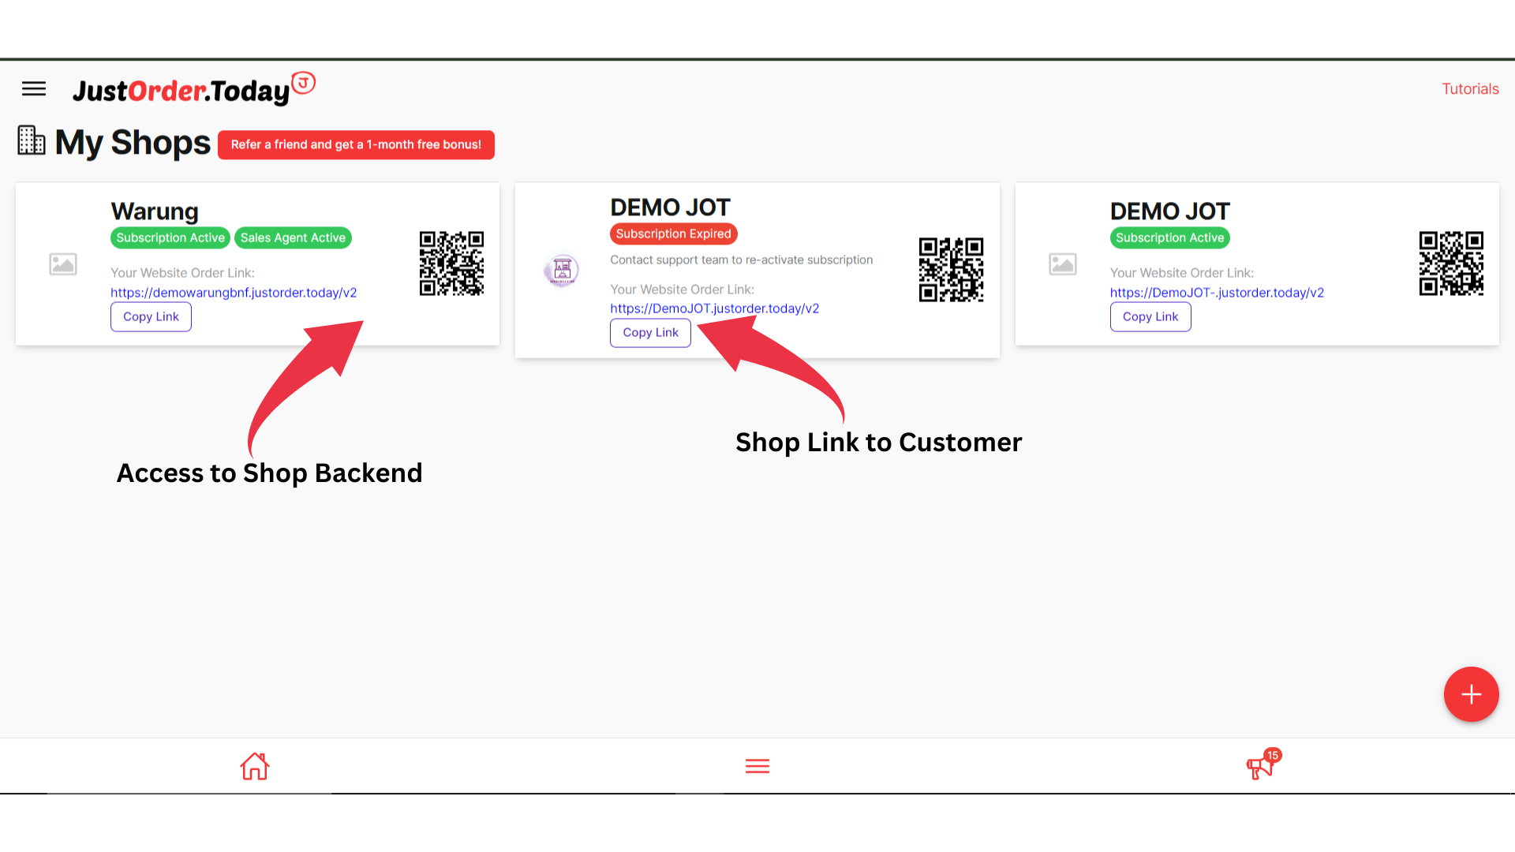Copy link for active DEMO JOT shop
This screenshot has width=1515, height=852.
pos(1150,316)
